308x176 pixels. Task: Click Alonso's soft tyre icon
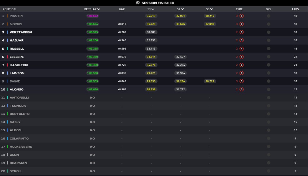click(x=241, y=89)
